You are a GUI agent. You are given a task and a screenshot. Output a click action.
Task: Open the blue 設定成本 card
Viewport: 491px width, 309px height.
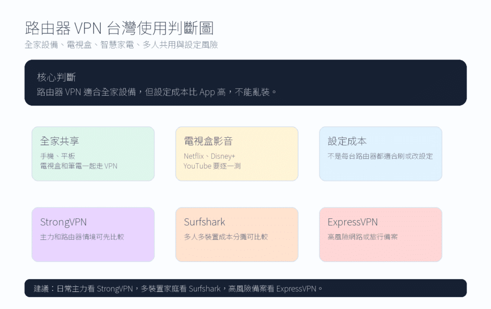(x=380, y=154)
